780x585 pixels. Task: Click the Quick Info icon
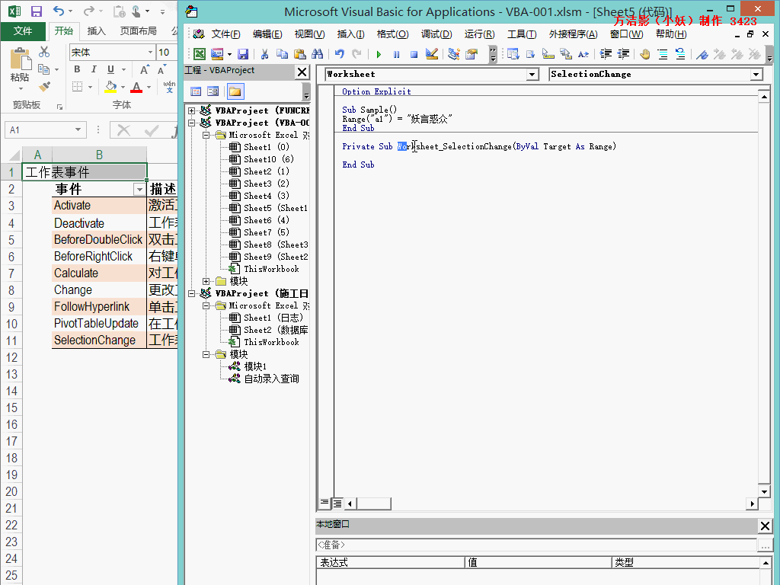coord(548,54)
